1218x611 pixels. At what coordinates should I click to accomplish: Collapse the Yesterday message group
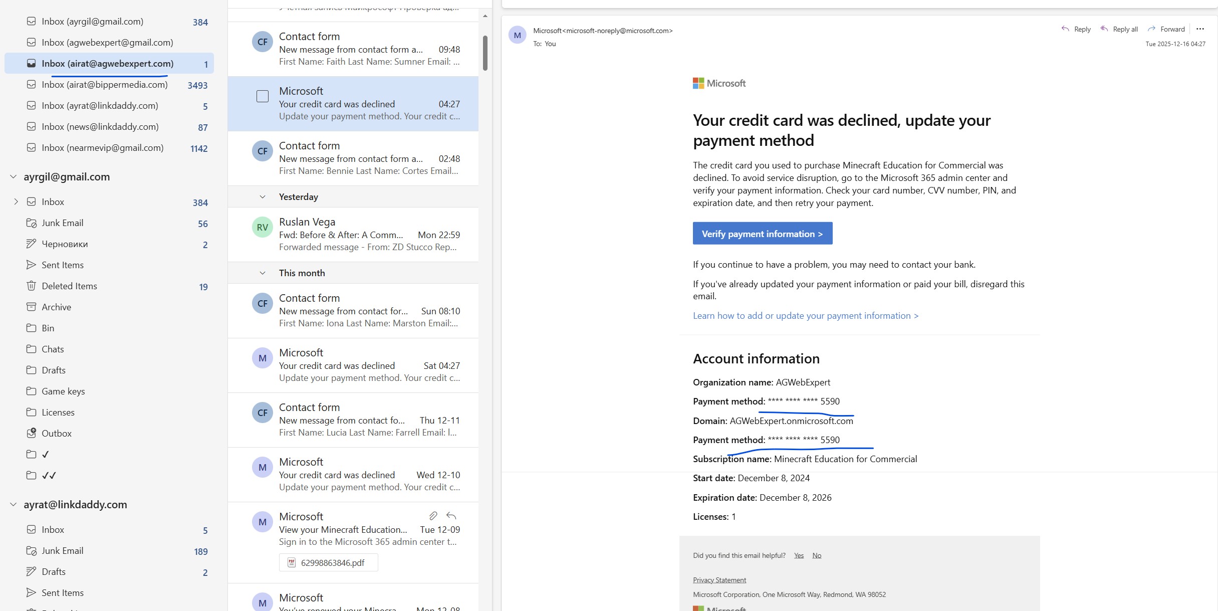[x=262, y=197]
